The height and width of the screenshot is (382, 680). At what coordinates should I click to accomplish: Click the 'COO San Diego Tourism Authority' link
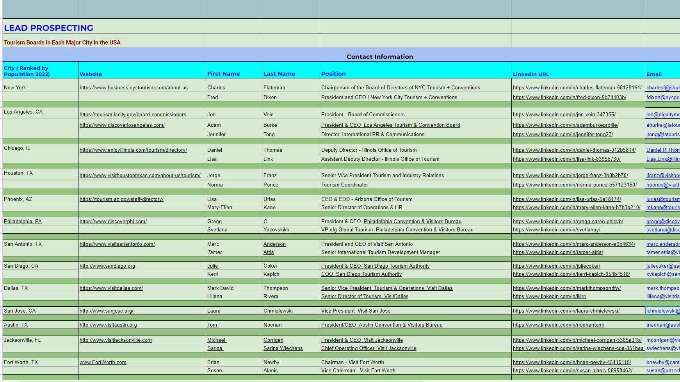click(361, 274)
